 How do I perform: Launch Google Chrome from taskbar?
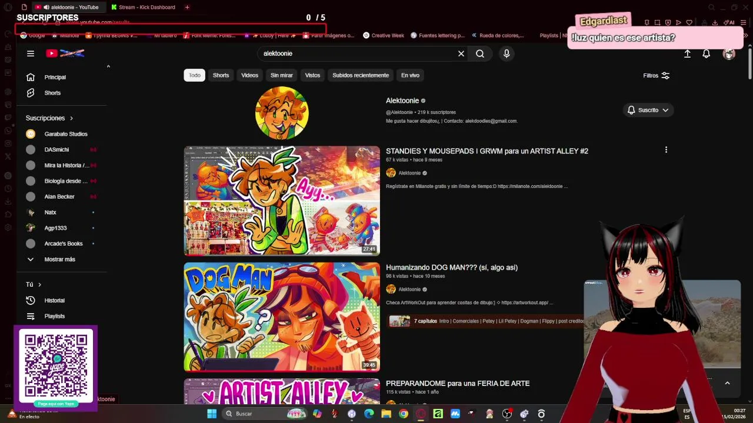point(404,414)
